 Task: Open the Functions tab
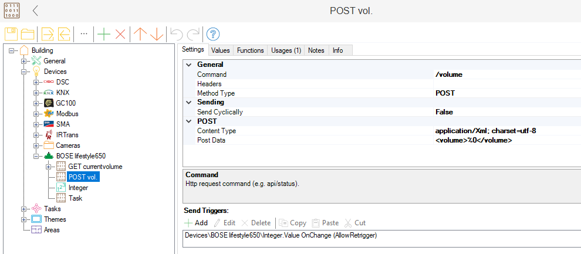[x=251, y=50]
